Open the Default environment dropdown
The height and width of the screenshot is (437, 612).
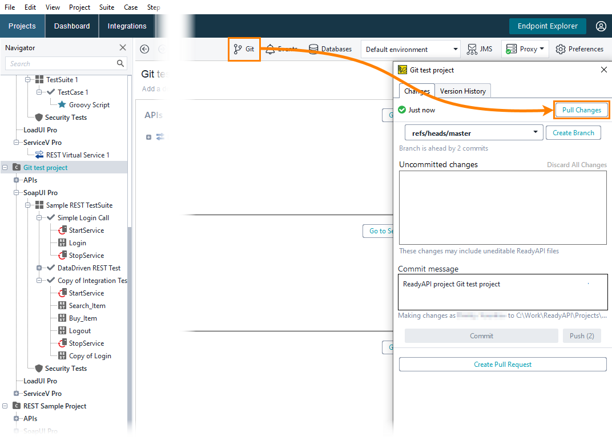point(410,50)
